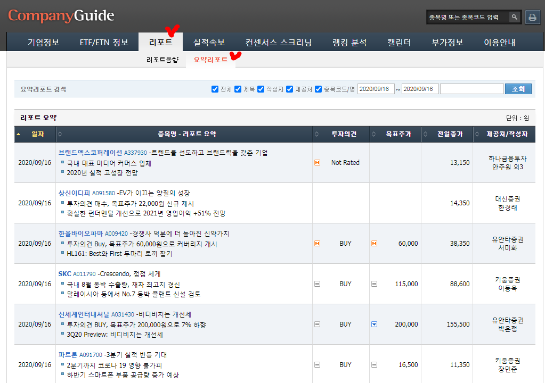The image size is (545, 383).
Task: Toggle the 작성자 checkbox
Action: click(261, 89)
